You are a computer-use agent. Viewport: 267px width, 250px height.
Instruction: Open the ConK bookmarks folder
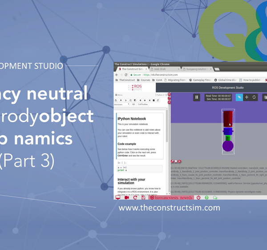(x=157, y=80)
